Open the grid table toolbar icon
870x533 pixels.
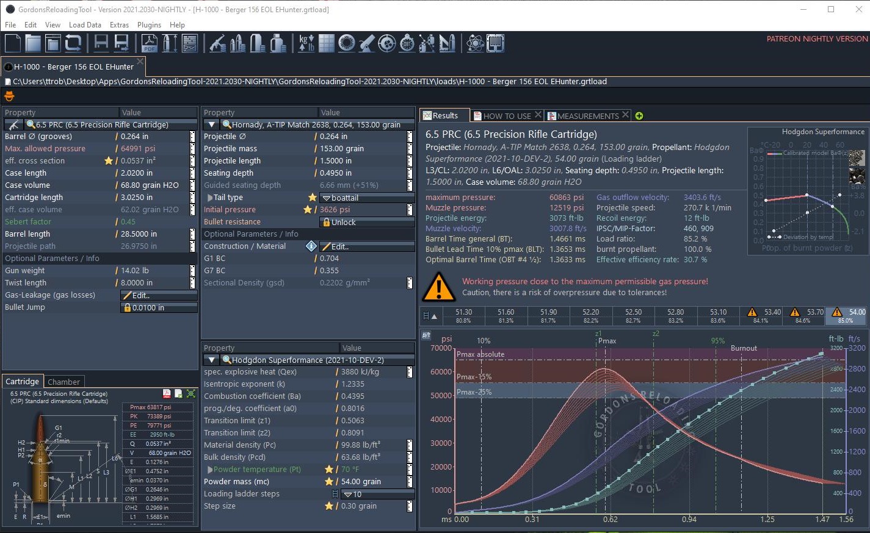point(327,43)
